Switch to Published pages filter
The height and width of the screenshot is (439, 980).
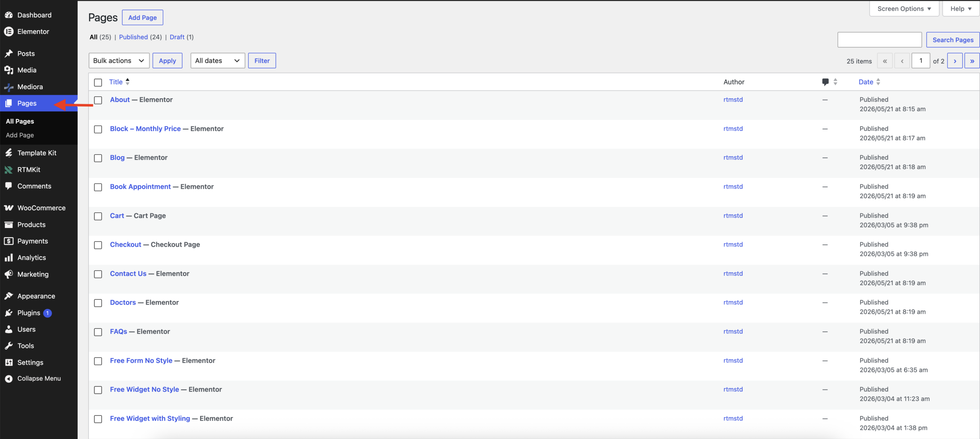[133, 37]
